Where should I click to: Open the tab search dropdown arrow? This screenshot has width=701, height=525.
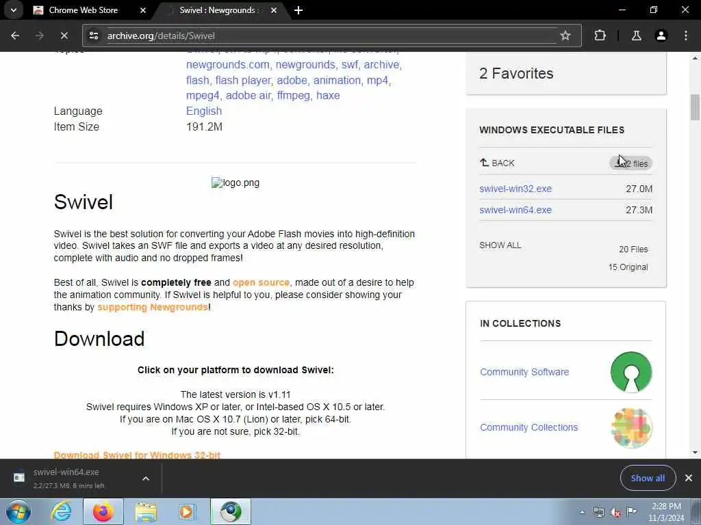[14, 10]
